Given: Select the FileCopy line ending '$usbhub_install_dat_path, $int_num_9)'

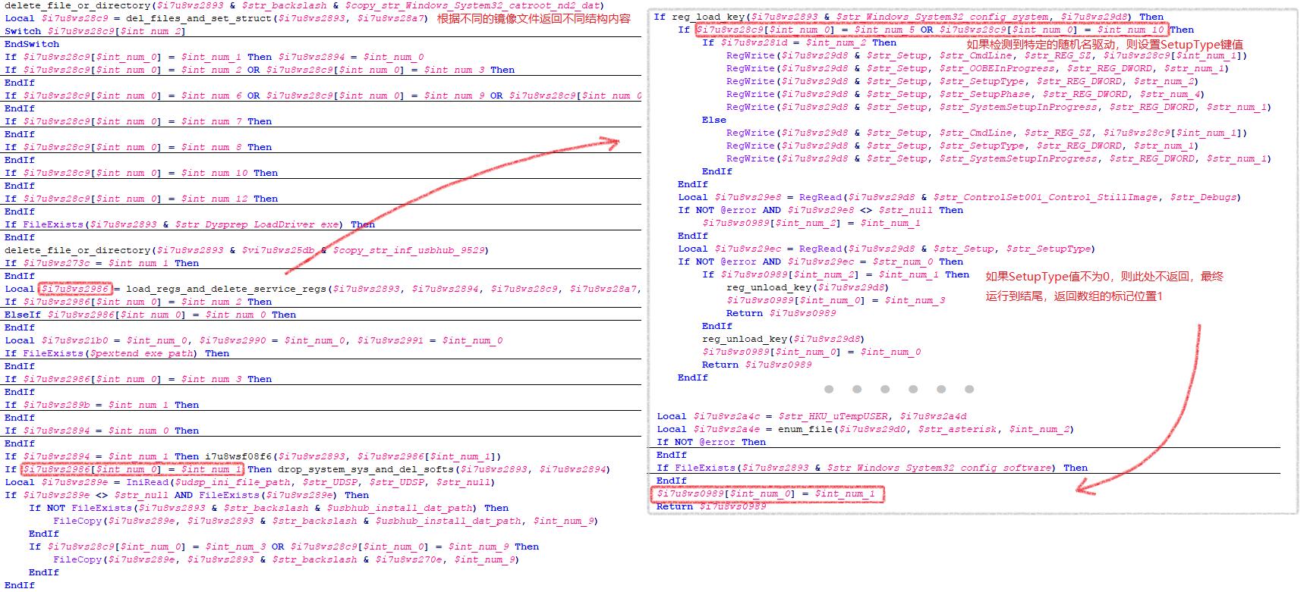Looking at the screenshot, I should (x=326, y=521).
